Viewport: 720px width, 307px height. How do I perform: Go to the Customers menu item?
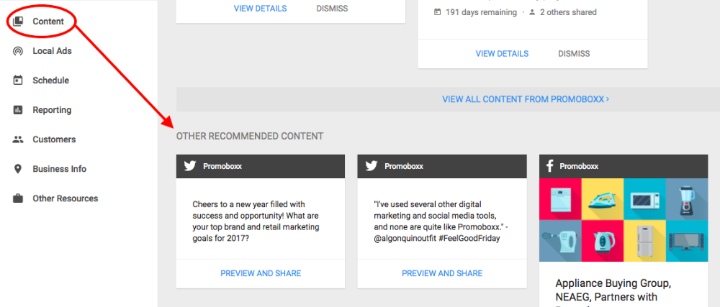(54, 139)
